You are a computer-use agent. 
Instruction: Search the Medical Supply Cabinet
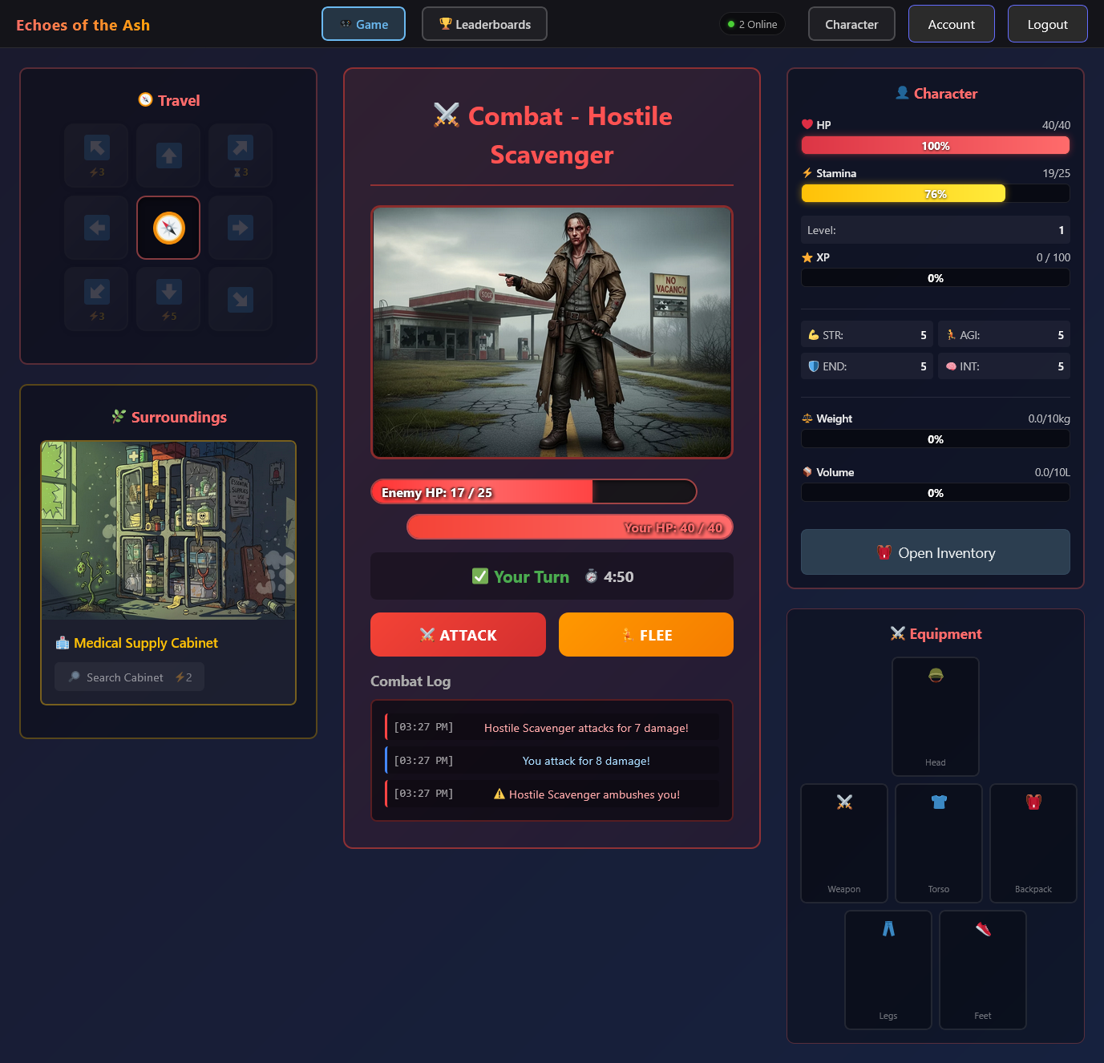[129, 677]
